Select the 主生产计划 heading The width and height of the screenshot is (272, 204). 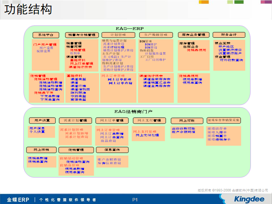pos(111,54)
